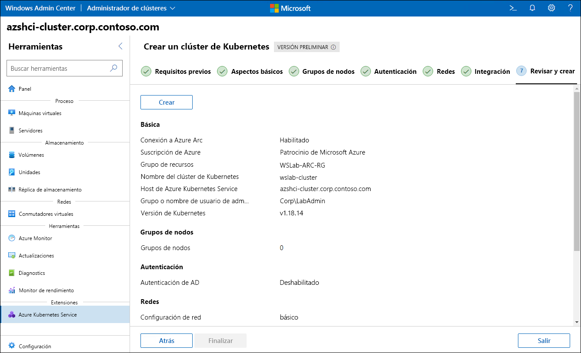
Task: Click the Microsoft logo
Action: pyautogui.click(x=290, y=8)
